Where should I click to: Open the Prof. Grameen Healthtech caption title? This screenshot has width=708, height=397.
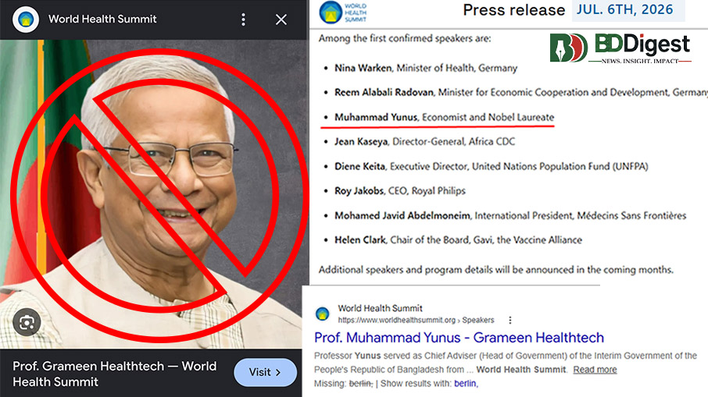pos(115,374)
